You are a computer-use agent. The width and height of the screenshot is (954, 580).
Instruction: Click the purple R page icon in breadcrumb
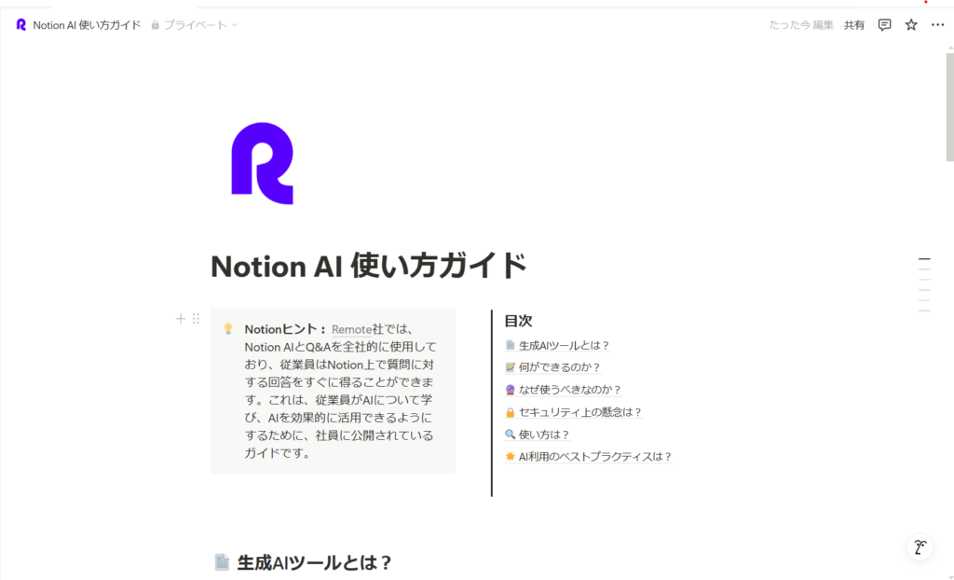click(21, 25)
